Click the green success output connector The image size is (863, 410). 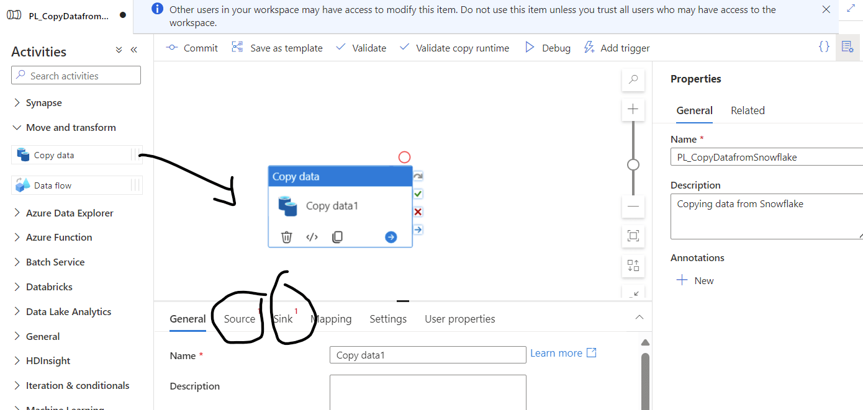(418, 194)
